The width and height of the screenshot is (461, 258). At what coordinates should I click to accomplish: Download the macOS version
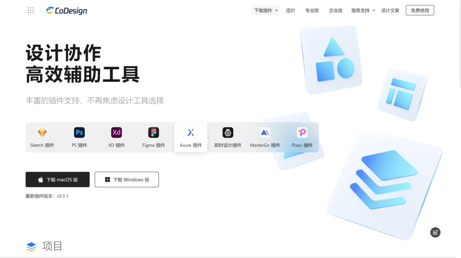coord(58,179)
